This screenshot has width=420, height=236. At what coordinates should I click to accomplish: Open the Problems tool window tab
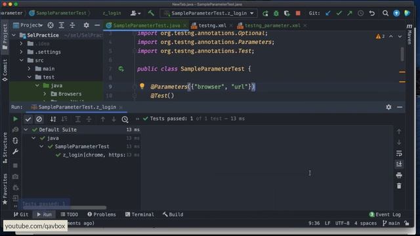click(102, 214)
